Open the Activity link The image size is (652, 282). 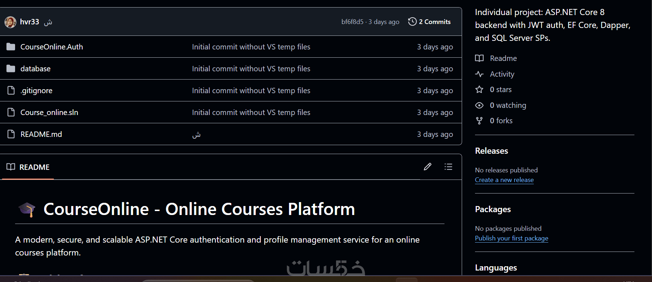502,74
